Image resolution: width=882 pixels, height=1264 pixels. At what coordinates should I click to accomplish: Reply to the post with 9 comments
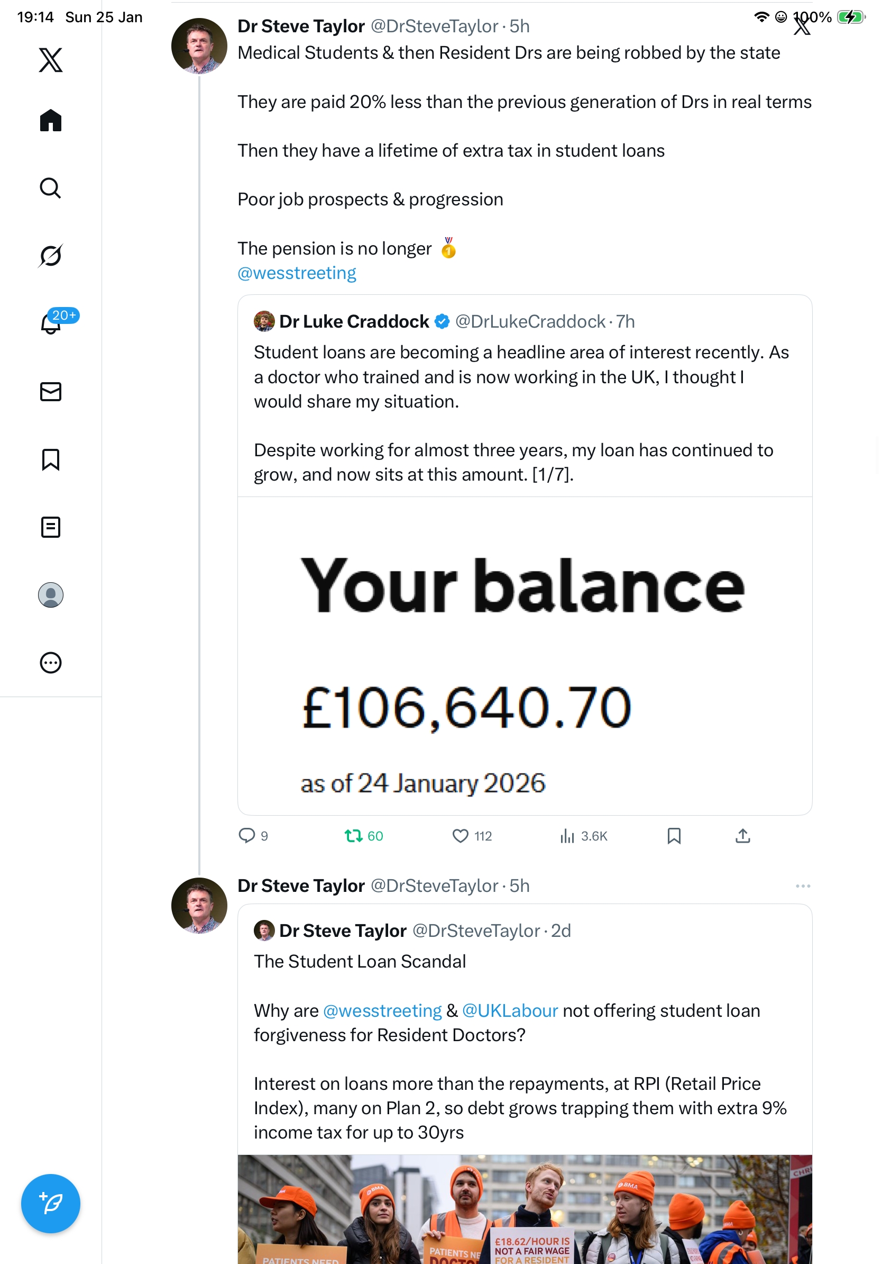click(x=247, y=836)
